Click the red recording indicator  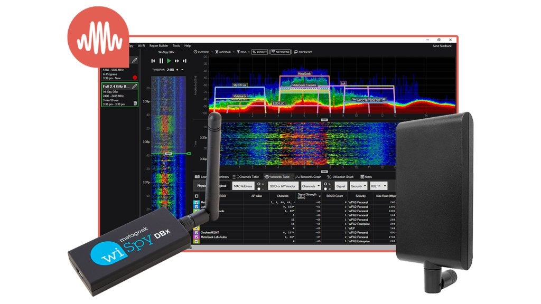135,78
